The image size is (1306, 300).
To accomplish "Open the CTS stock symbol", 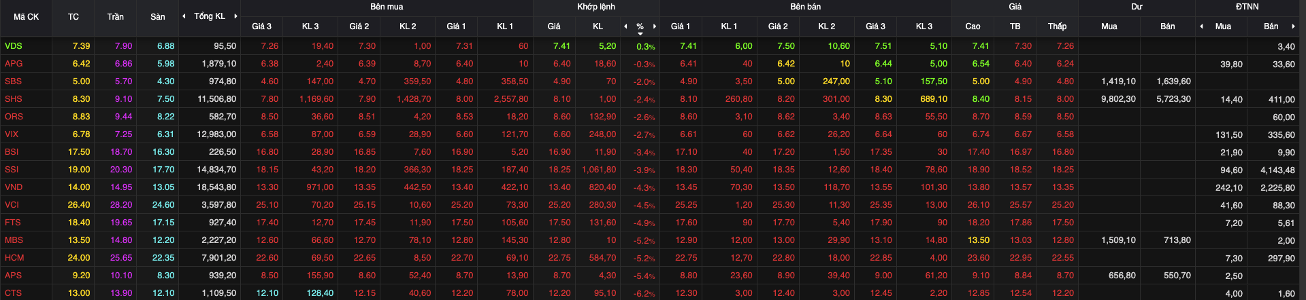I will (x=13, y=293).
